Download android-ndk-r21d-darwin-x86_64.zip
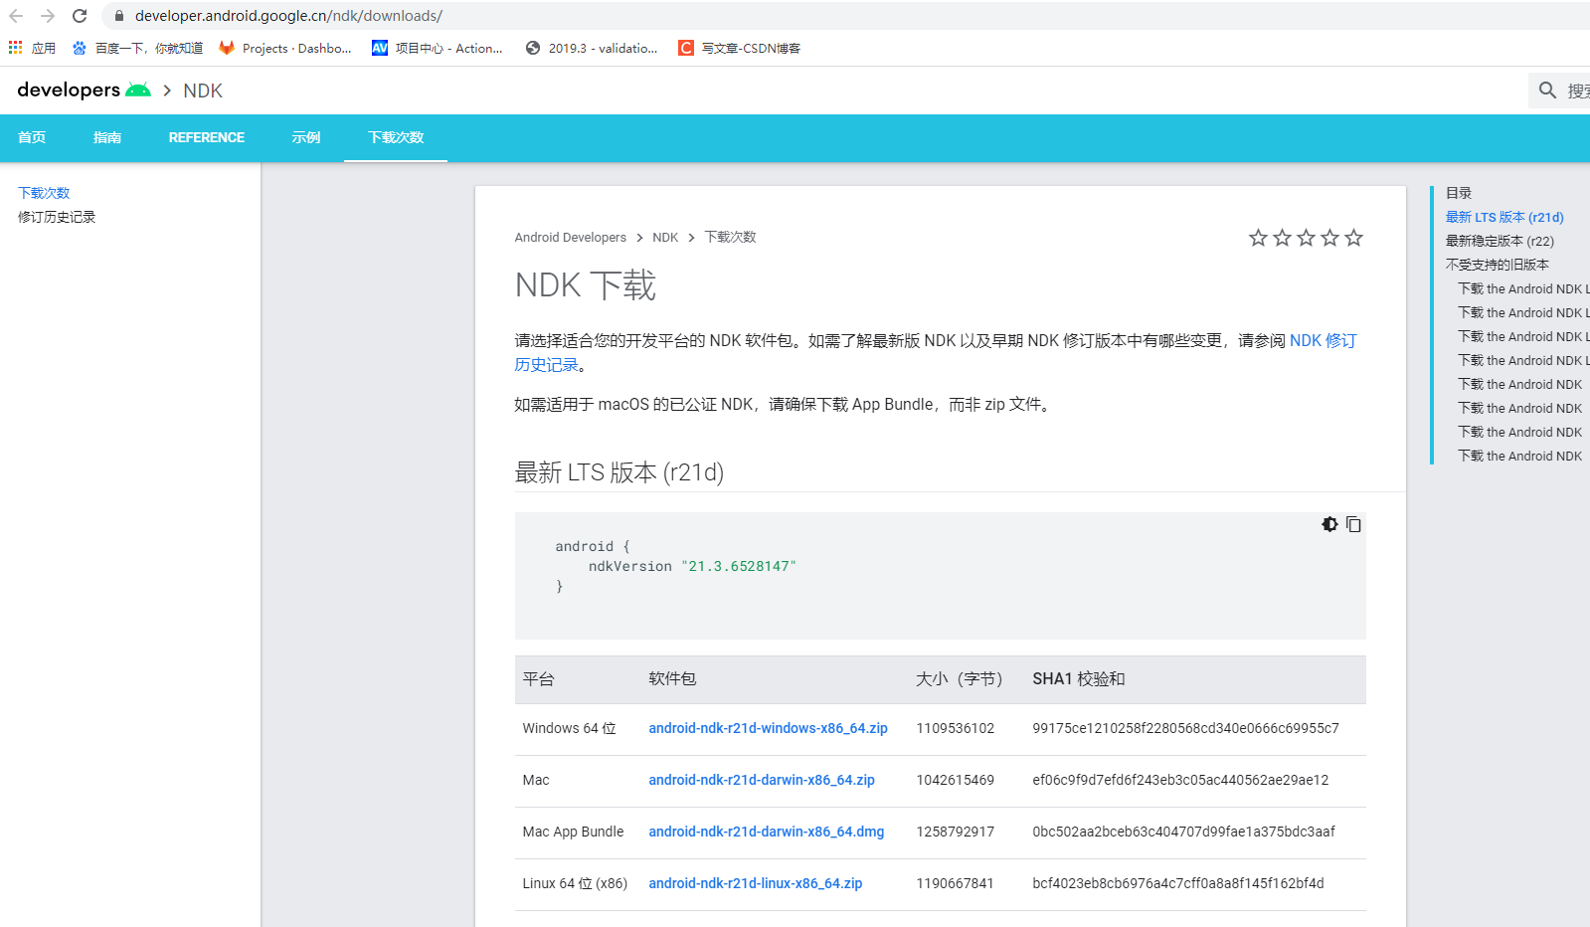The width and height of the screenshot is (1590, 927). click(x=762, y=781)
